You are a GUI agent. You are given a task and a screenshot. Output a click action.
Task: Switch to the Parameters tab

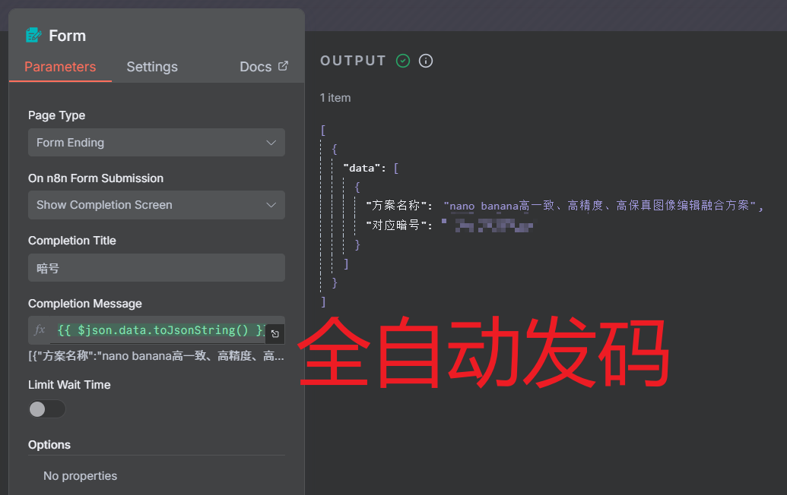(x=60, y=67)
